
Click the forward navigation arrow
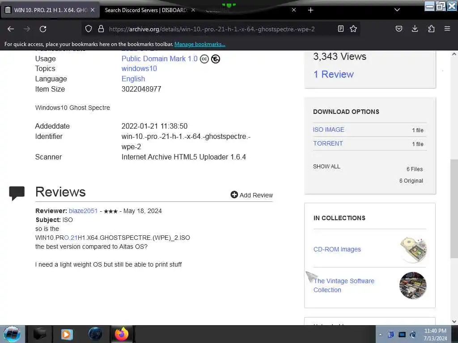tap(27, 29)
